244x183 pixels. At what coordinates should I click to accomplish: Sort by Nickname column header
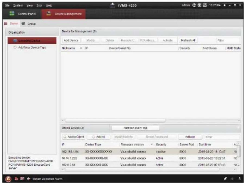[x=72, y=48]
